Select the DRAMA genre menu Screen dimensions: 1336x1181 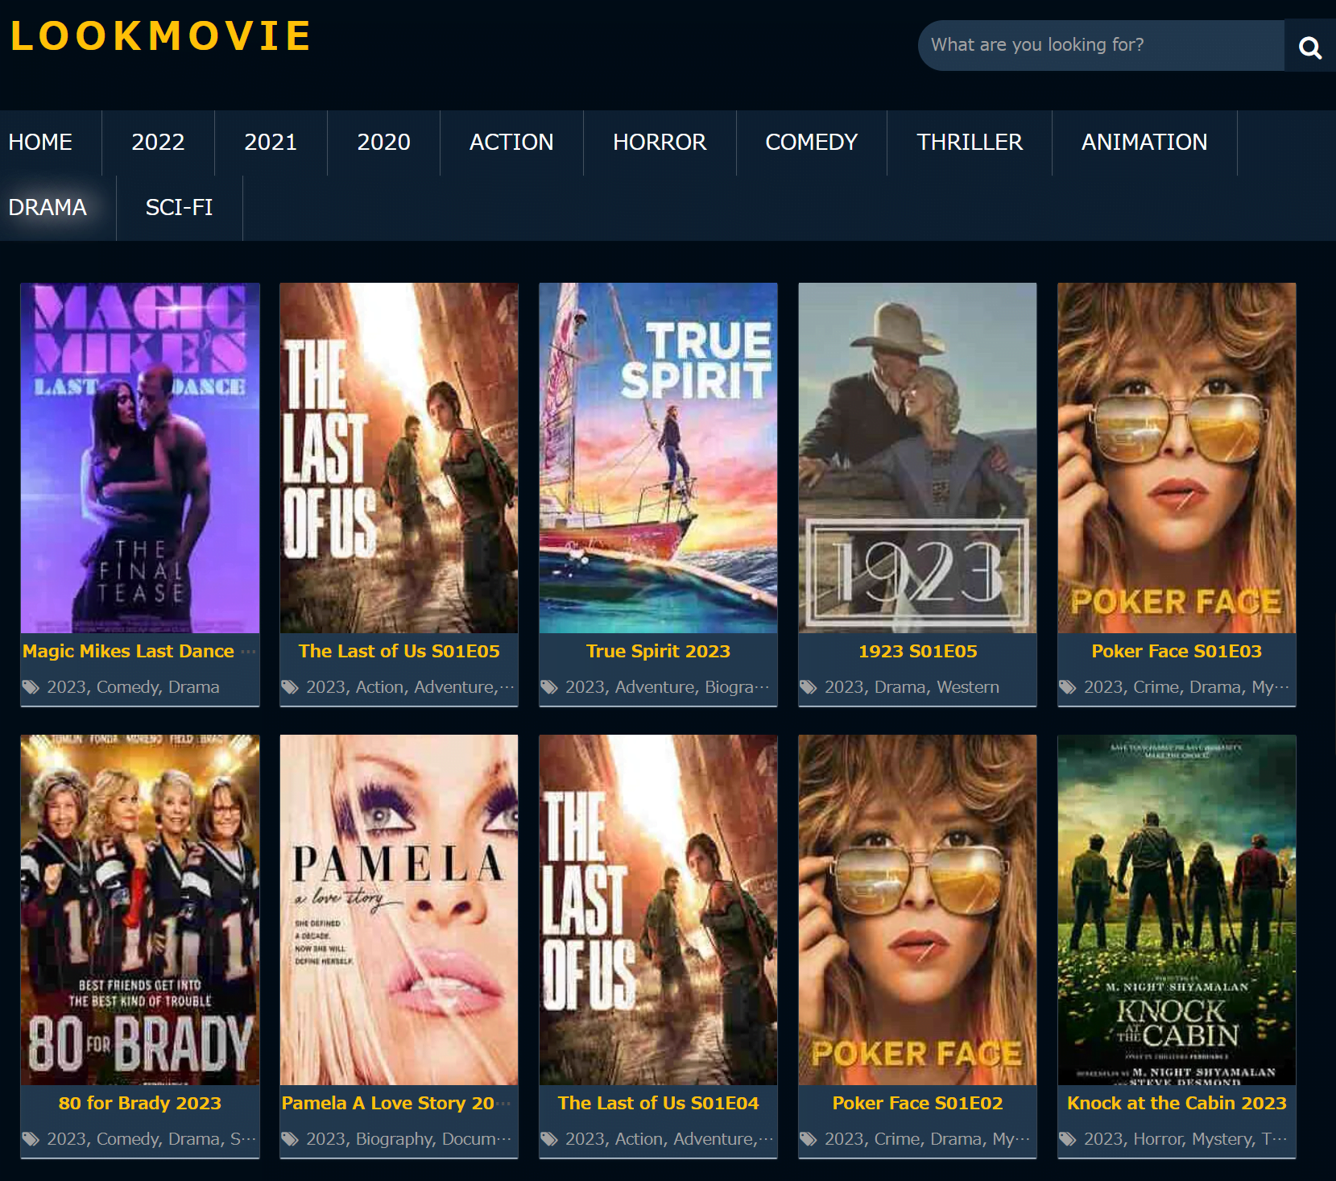pyautogui.click(x=48, y=208)
